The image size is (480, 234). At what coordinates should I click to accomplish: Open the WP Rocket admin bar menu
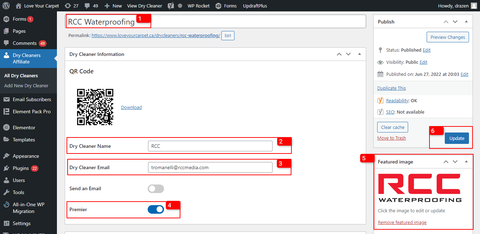click(x=199, y=6)
